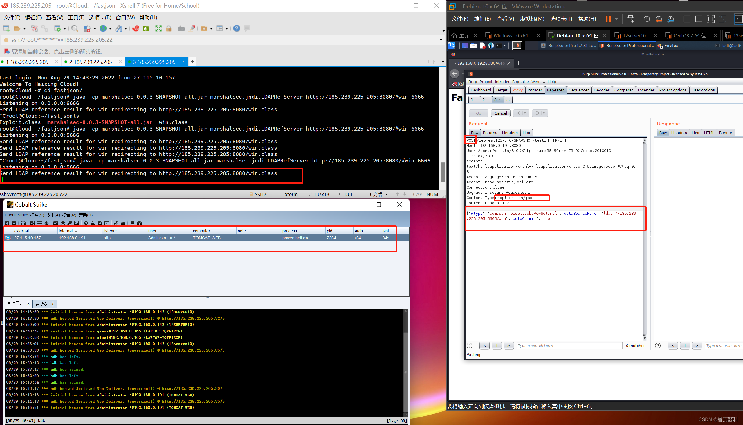Open Burp history forward dropdown button

click(540, 113)
